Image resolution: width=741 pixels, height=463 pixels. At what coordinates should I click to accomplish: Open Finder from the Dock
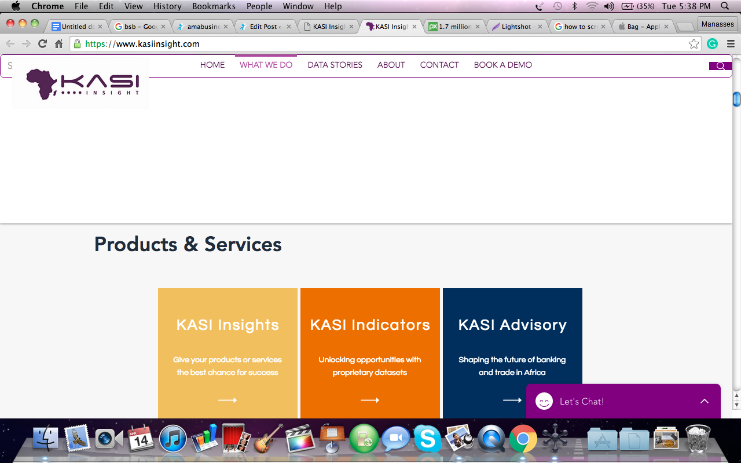46,438
